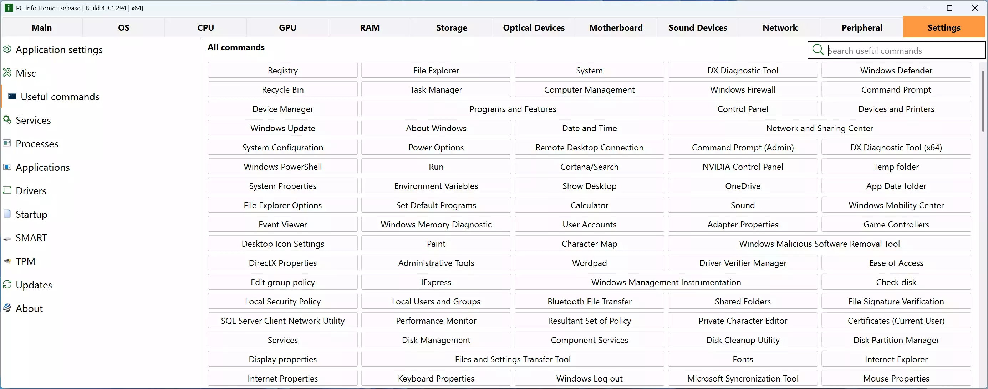Image resolution: width=988 pixels, height=389 pixels.
Task: Click the Processes sidebar icon
Action: pyautogui.click(x=7, y=143)
